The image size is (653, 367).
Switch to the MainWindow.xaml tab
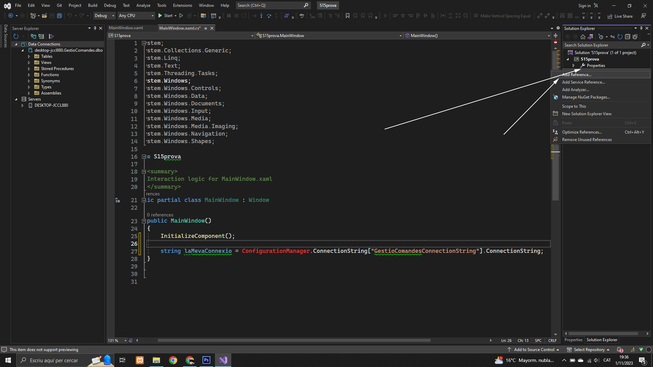tap(126, 28)
